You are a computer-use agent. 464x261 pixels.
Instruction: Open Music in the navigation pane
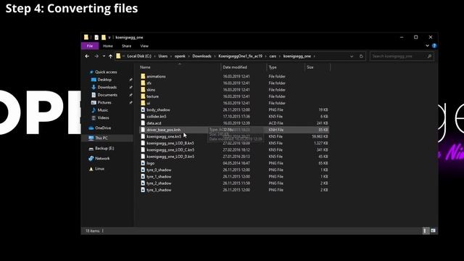[x=103, y=110]
